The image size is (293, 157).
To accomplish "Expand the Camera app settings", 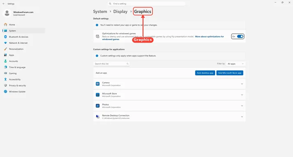I will [242, 84].
